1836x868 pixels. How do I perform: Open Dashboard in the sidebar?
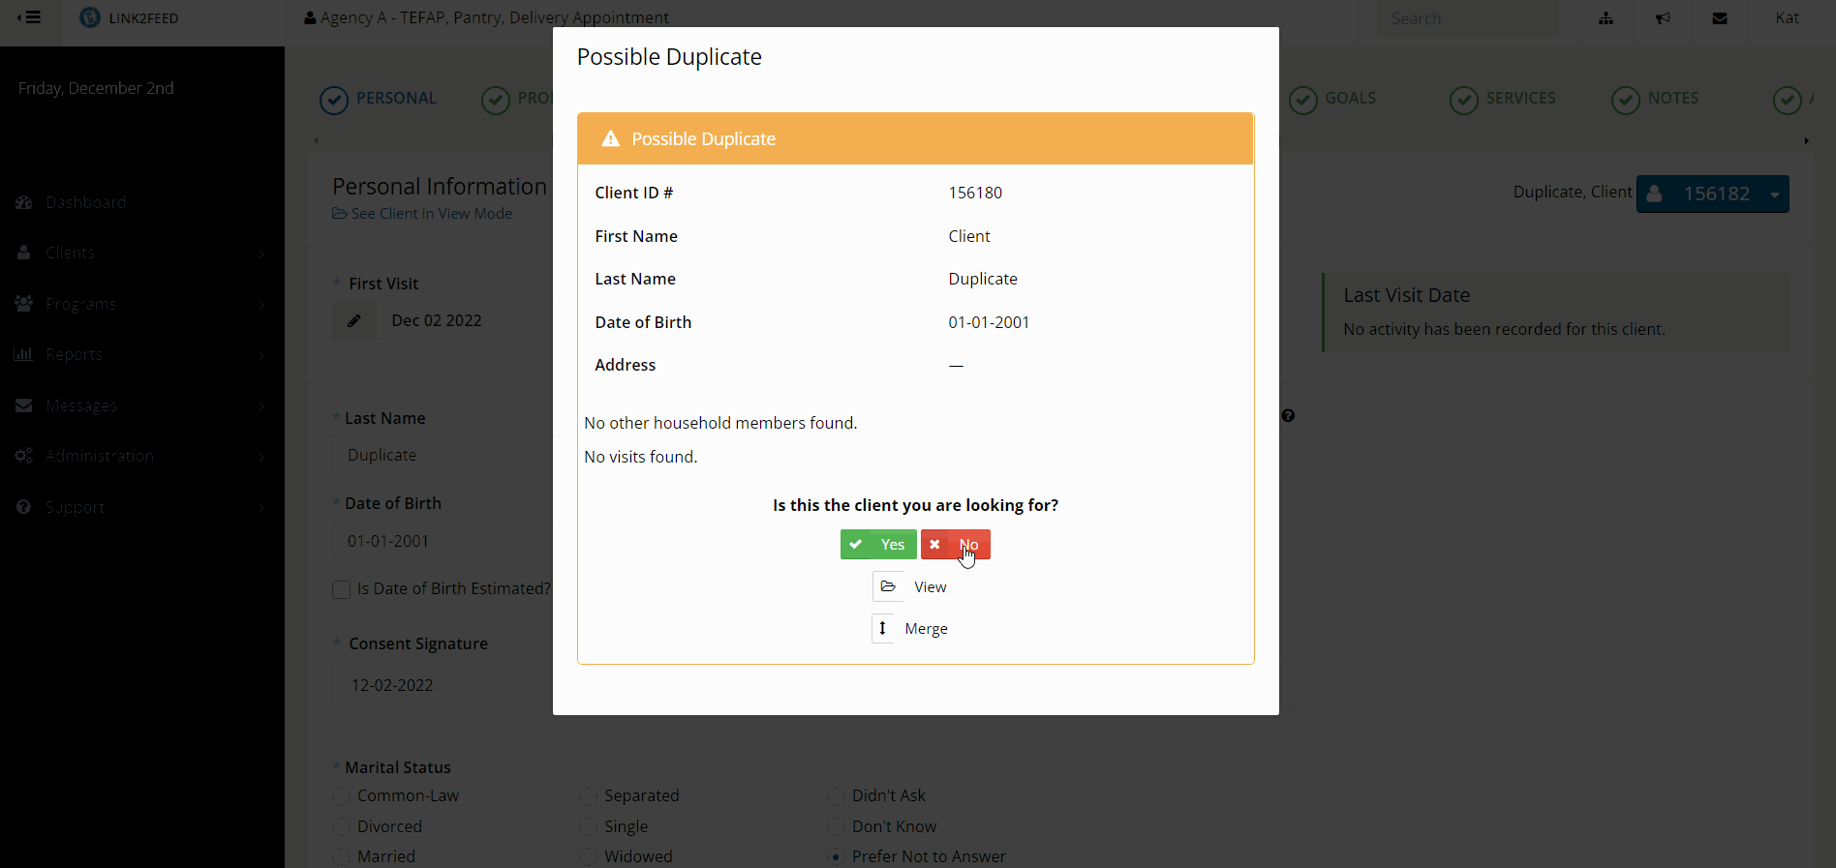point(85,202)
